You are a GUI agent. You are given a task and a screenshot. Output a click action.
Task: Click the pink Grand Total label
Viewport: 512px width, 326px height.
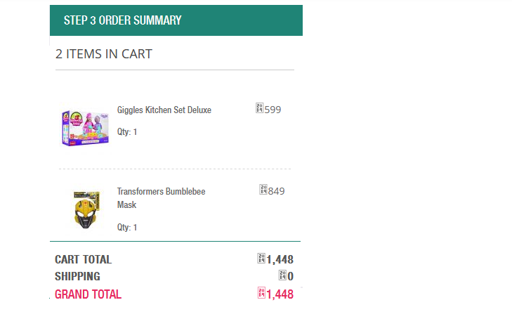tap(88, 294)
